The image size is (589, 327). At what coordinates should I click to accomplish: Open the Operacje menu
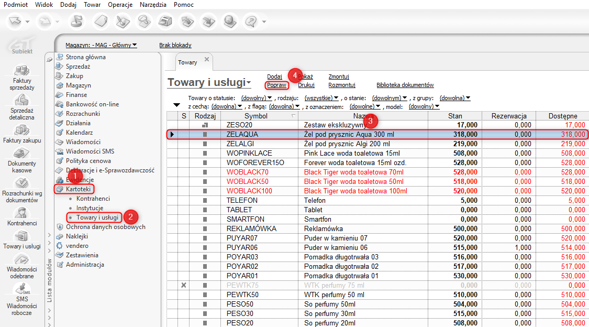120,5
